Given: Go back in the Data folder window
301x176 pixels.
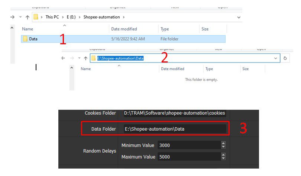Looking at the screenshot, I should (63, 58).
